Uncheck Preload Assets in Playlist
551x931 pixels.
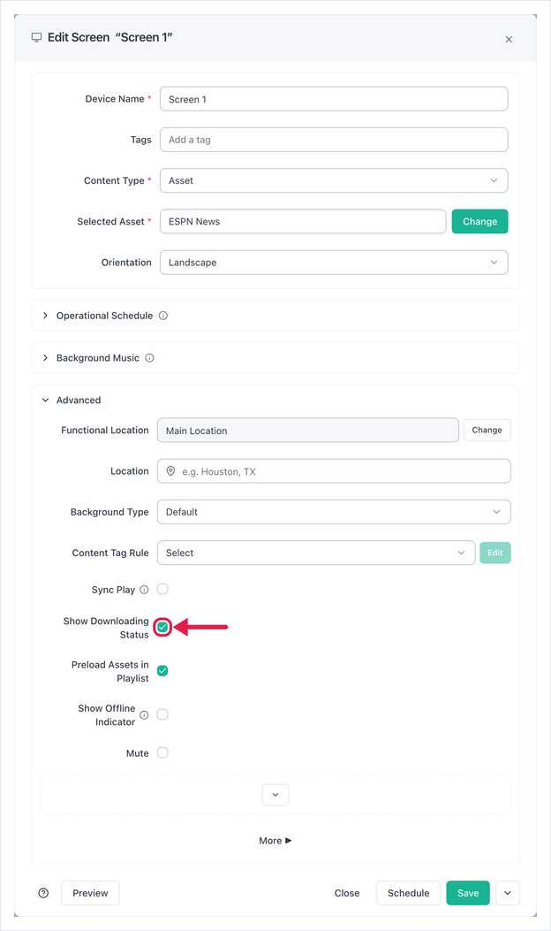point(162,671)
